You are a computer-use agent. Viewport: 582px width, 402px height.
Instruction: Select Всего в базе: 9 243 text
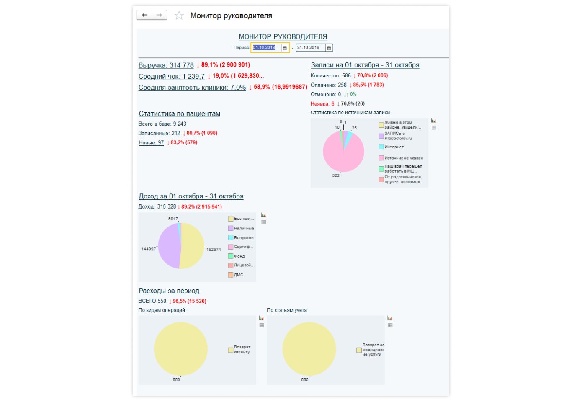pos(162,124)
